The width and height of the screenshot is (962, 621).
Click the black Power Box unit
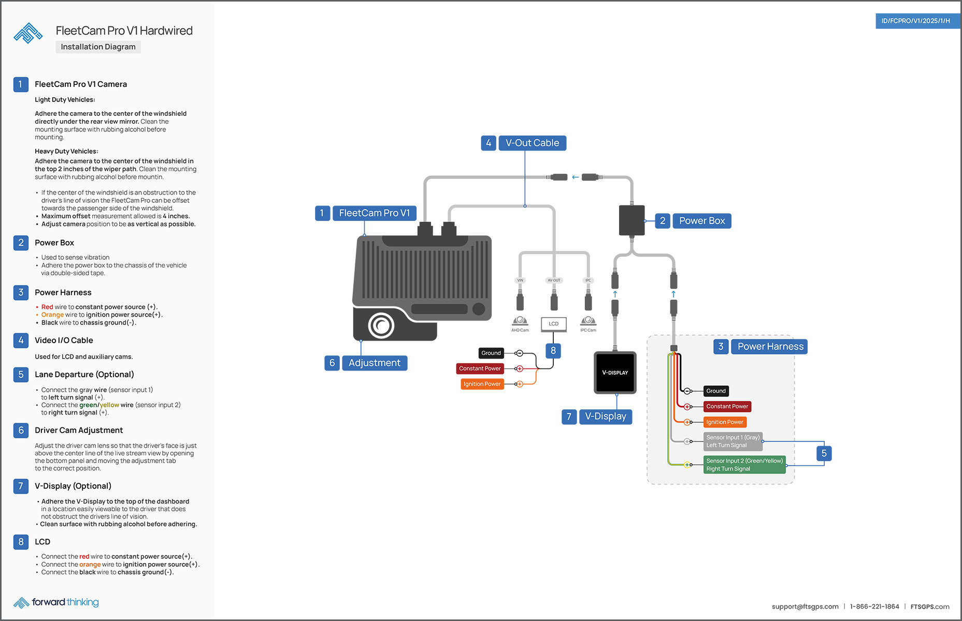tap(631, 220)
